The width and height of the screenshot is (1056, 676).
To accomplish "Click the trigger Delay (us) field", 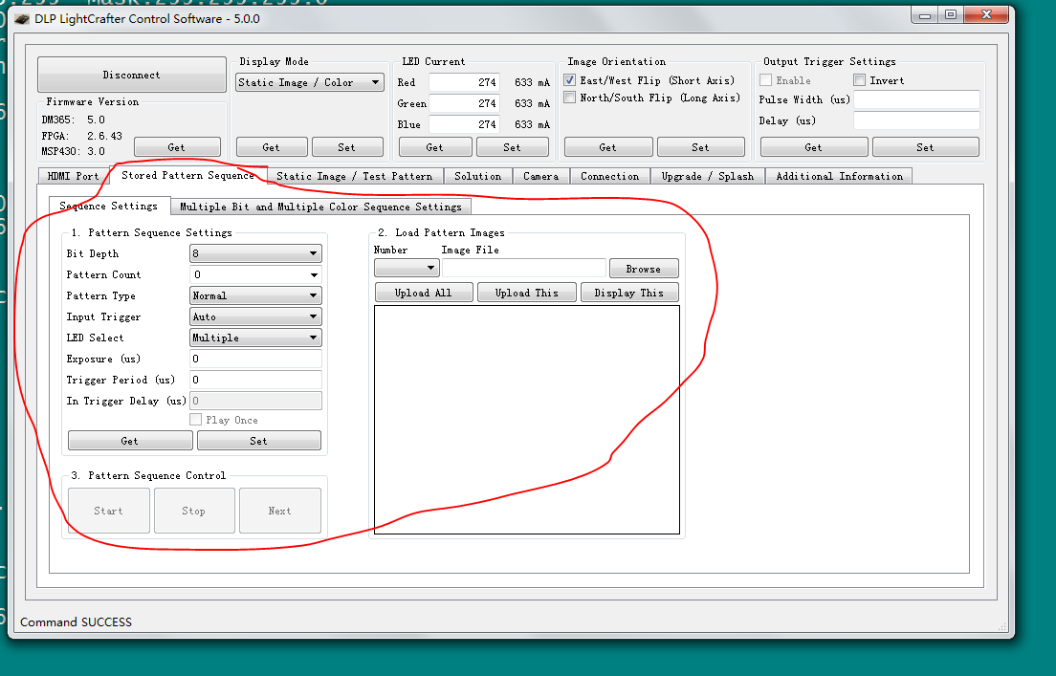I will point(916,120).
